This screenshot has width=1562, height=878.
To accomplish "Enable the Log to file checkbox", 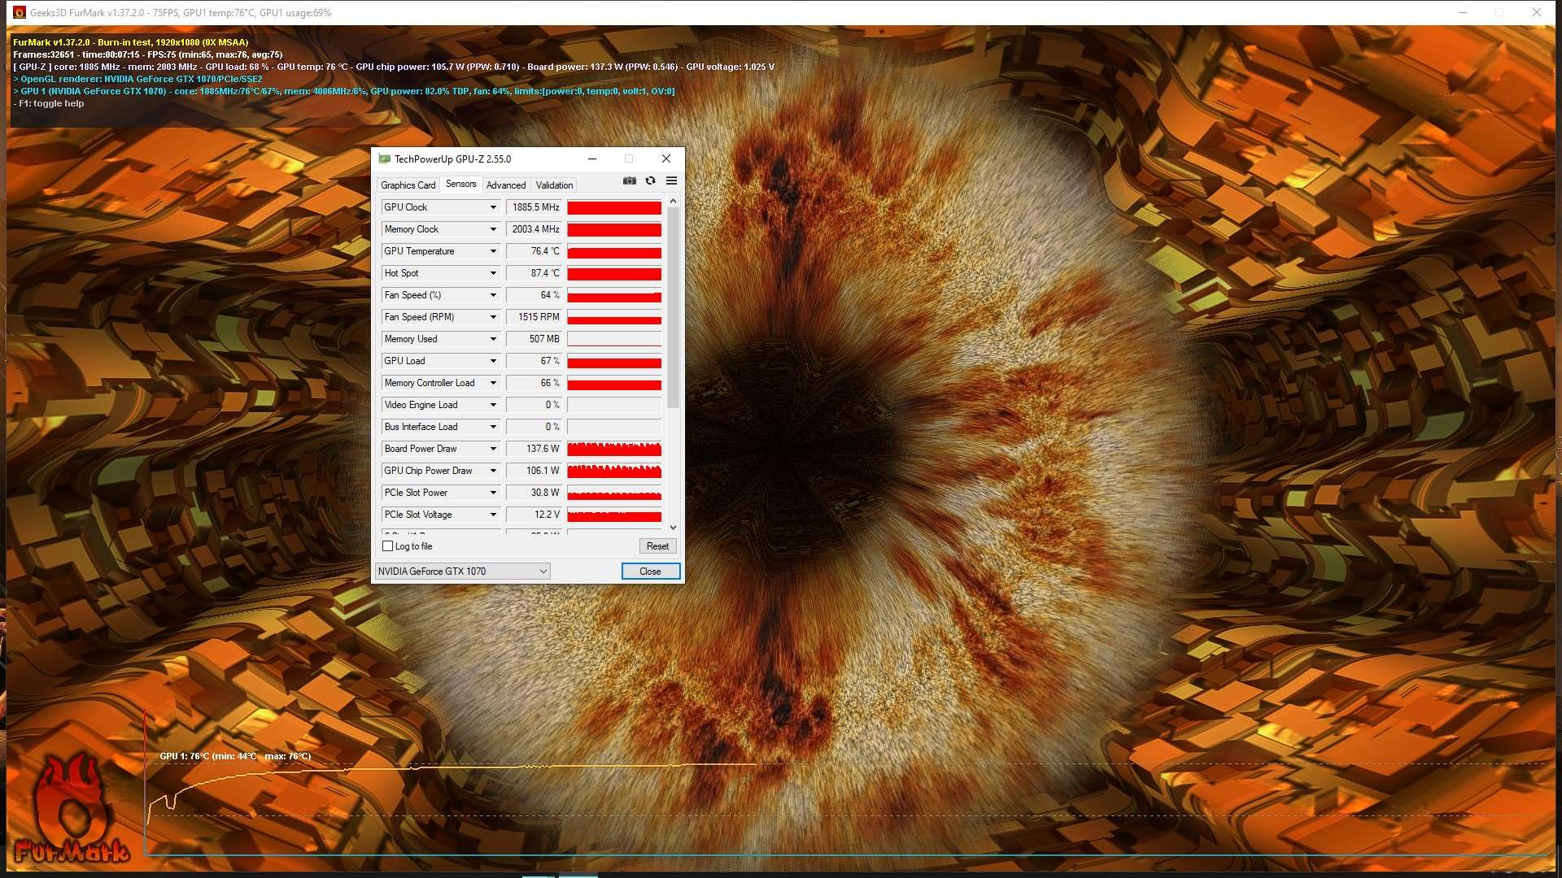I will [x=388, y=546].
